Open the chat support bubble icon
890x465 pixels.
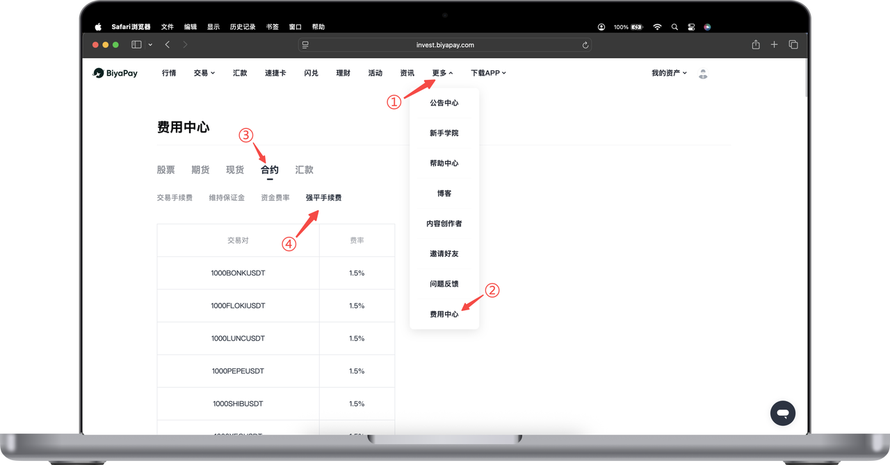pyautogui.click(x=782, y=413)
